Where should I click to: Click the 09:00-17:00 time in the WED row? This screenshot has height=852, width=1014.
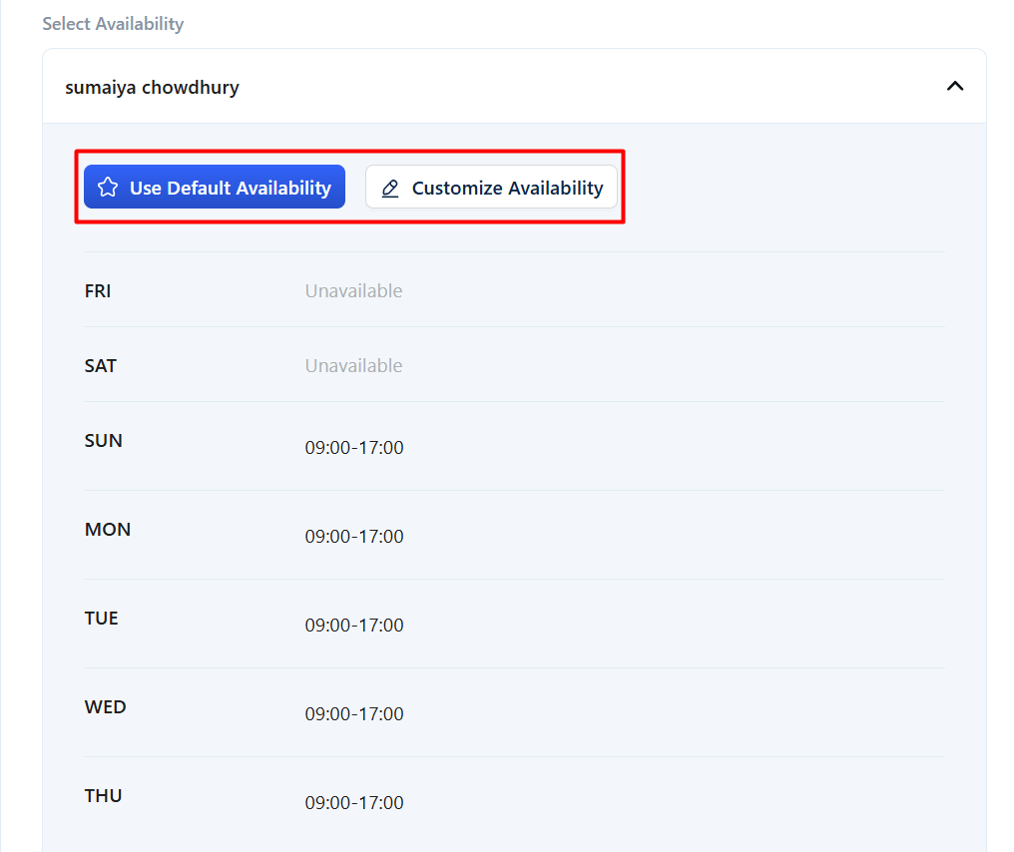pos(354,713)
